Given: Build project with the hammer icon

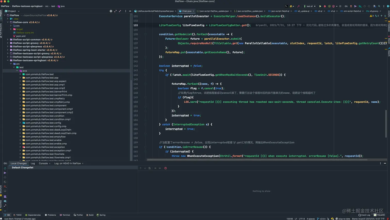Looking at the screenshot, I should [x=298, y=6].
